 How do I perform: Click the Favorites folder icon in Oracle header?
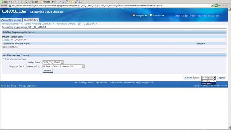(x=151, y=15)
